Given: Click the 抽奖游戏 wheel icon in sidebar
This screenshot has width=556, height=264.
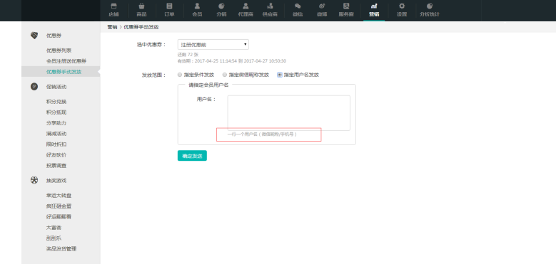Looking at the screenshot, I should (34, 180).
